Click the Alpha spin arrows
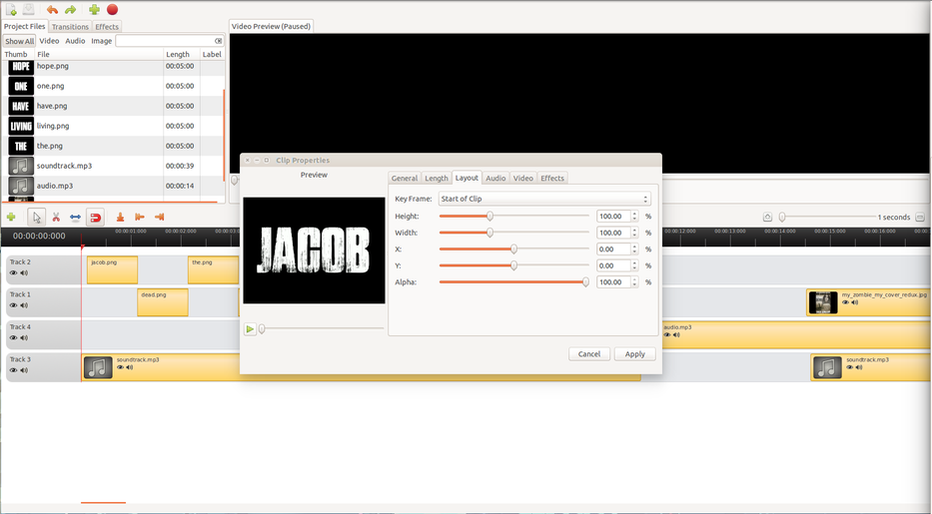 pyautogui.click(x=634, y=282)
